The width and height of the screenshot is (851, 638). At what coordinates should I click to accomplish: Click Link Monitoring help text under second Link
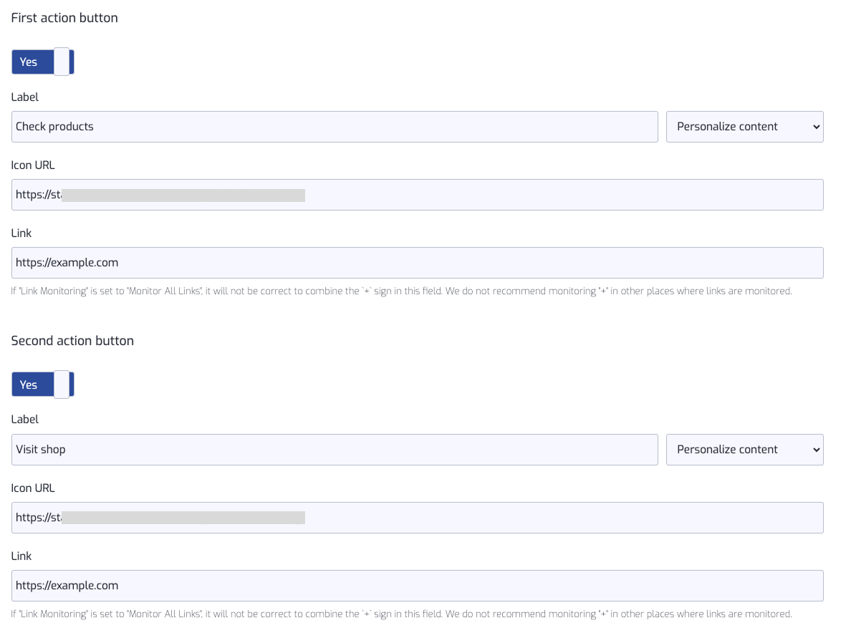[x=401, y=614]
